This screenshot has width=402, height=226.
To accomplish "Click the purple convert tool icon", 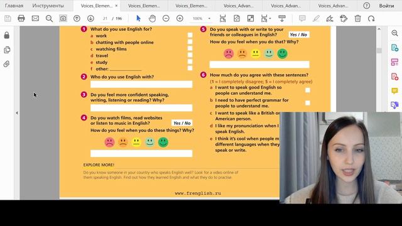I will [394, 105].
